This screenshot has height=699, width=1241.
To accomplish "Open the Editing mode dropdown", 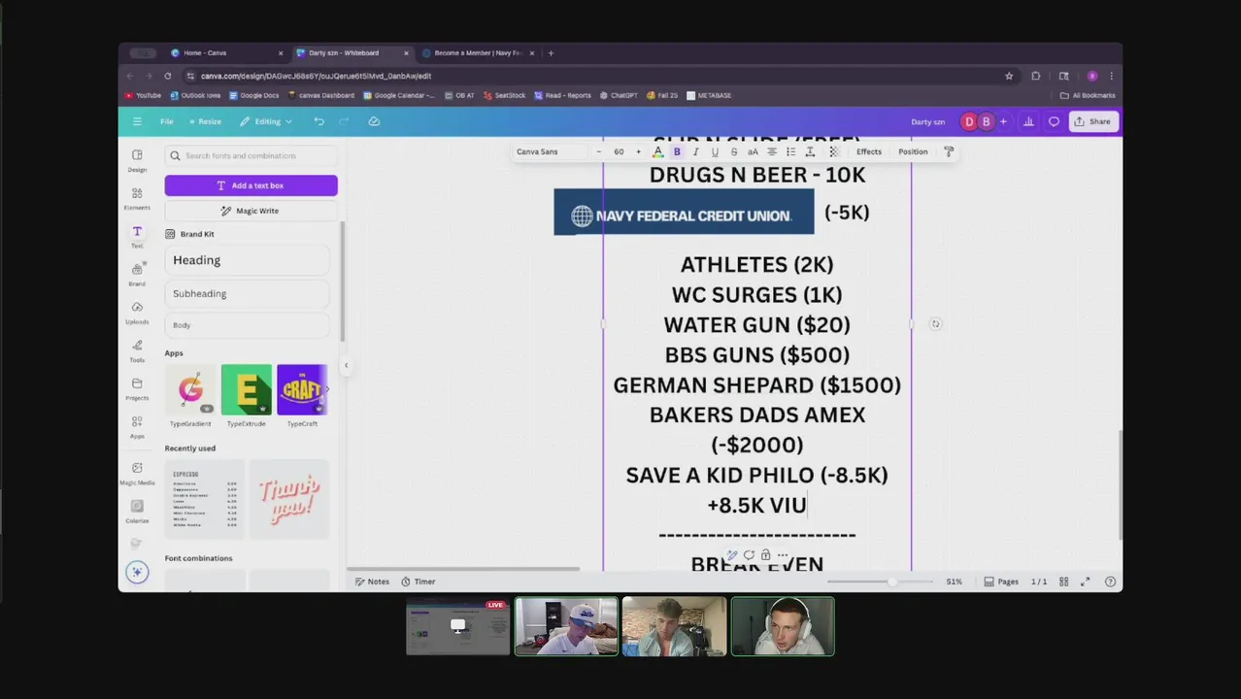I will pyautogui.click(x=266, y=121).
